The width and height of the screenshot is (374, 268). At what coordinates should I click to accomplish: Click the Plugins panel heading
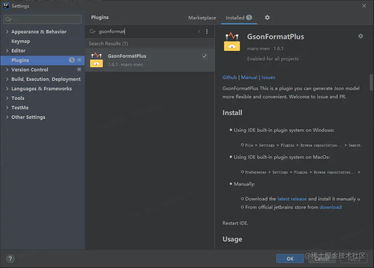click(x=100, y=17)
